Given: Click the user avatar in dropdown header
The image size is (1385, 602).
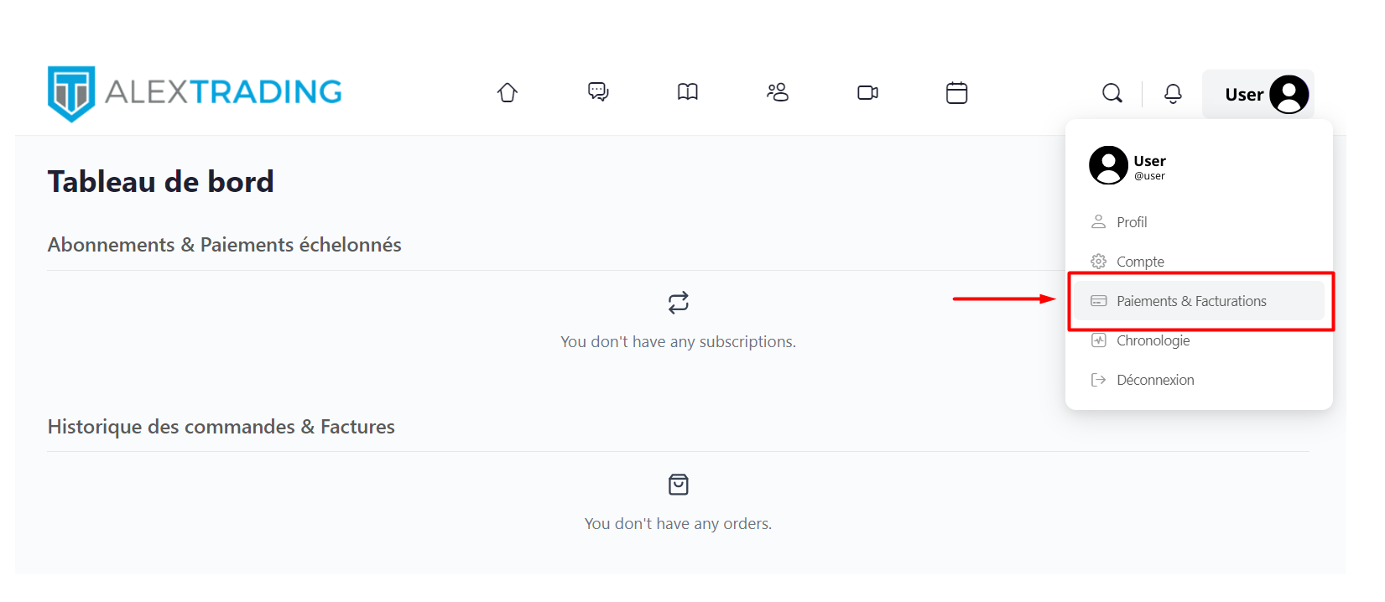Looking at the screenshot, I should coord(1108,165).
